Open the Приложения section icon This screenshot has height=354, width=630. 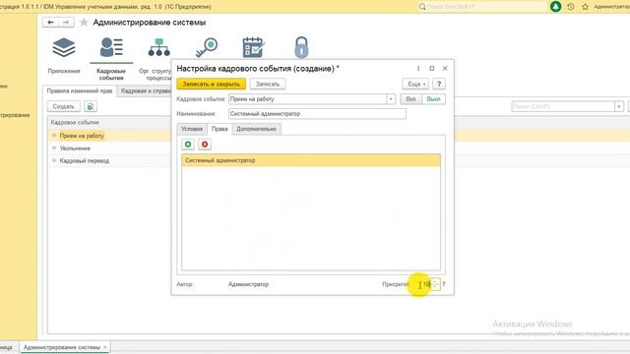coord(64,48)
